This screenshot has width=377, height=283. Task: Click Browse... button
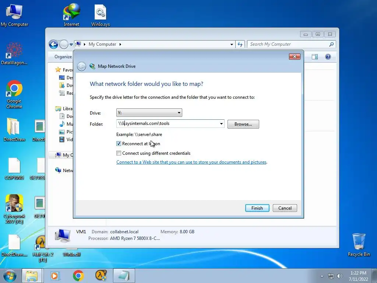click(x=243, y=124)
